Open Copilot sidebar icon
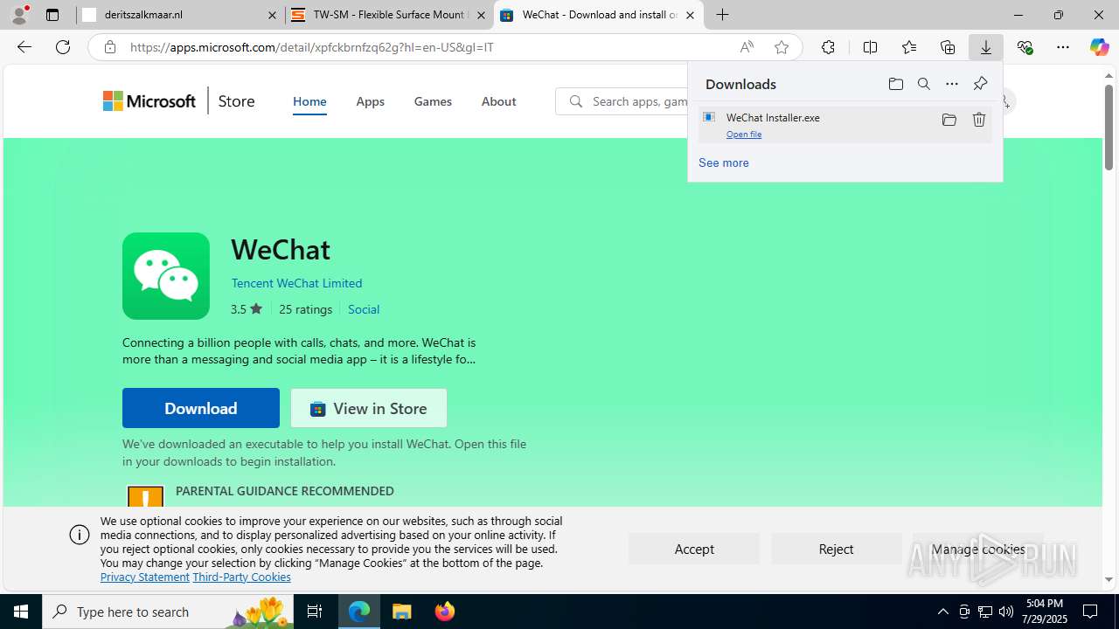Image resolution: width=1119 pixels, height=629 pixels. pos(1099,47)
